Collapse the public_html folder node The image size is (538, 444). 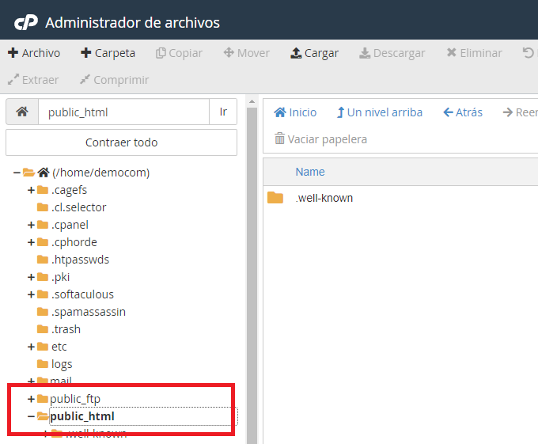click(31, 416)
